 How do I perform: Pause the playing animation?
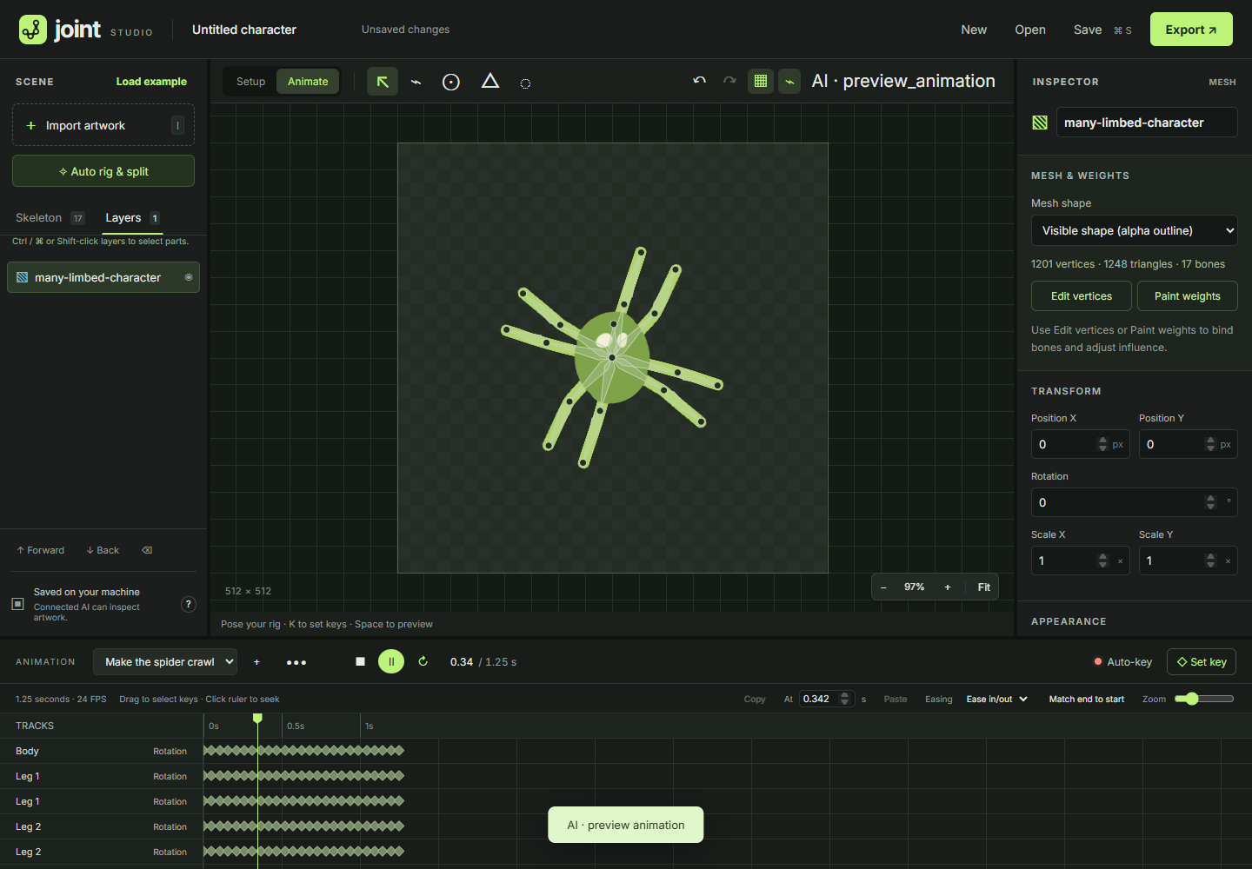pyautogui.click(x=391, y=661)
